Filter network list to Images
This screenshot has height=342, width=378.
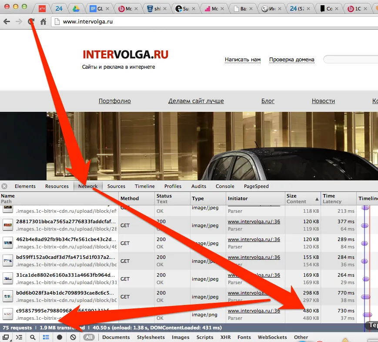[181, 337]
